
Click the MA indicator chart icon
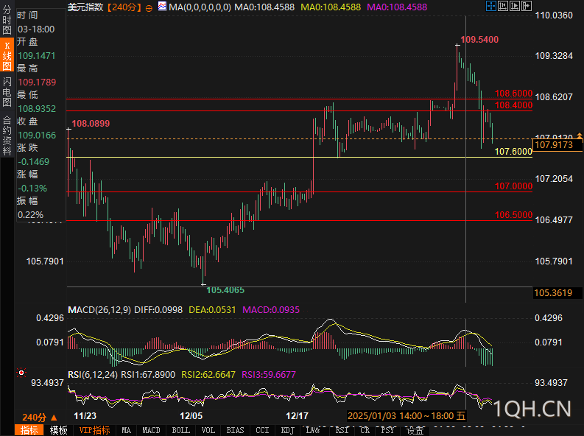pyautogui.click(x=162, y=7)
